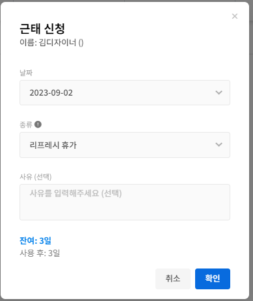253x301 pixels.
Task: Click the 근태 신청 dialog title
Action: tap(42, 29)
